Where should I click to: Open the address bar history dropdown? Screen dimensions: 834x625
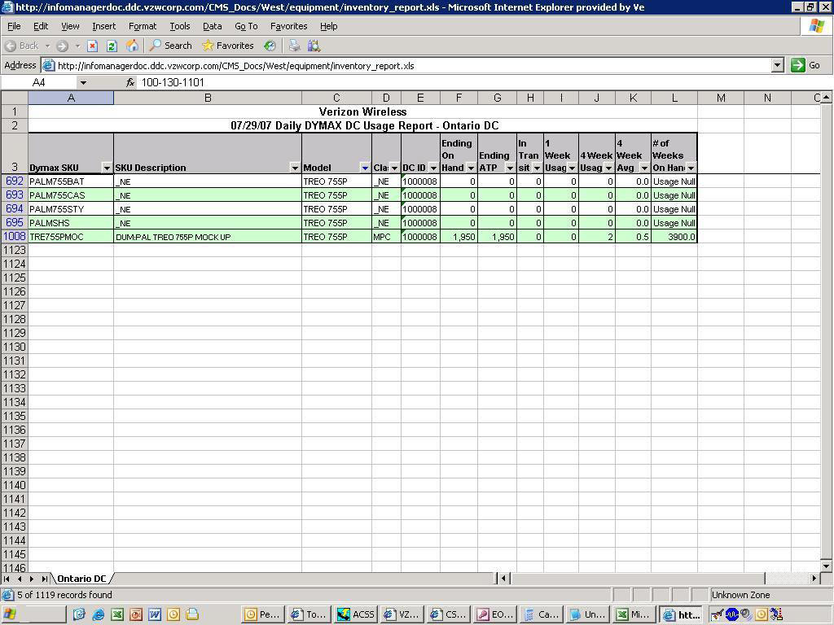(778, 65)
